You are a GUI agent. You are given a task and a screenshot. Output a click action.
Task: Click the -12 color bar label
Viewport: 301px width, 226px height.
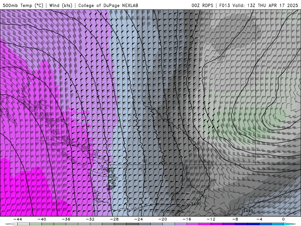click(211, 219)
